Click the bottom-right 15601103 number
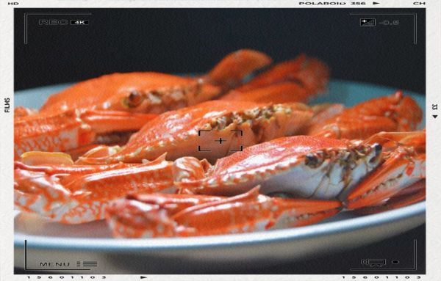Screen dimensions: 441x281 pos(381,277)
